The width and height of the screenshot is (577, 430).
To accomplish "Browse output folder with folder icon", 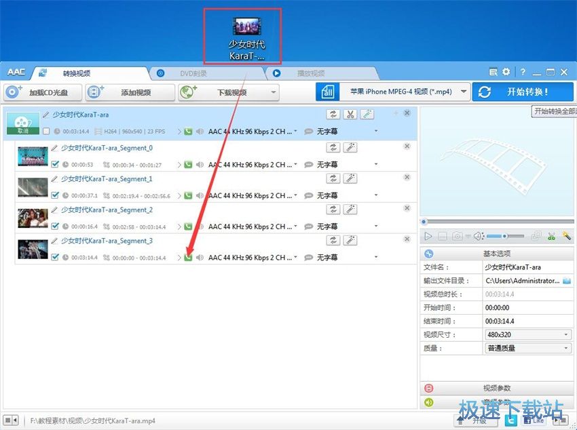I will [x=567, y=281].
